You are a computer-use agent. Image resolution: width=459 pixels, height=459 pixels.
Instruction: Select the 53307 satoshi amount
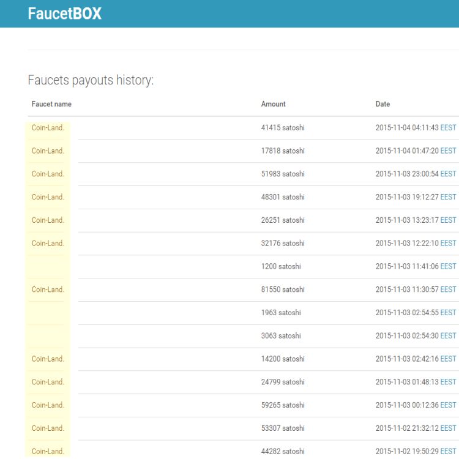283,428
